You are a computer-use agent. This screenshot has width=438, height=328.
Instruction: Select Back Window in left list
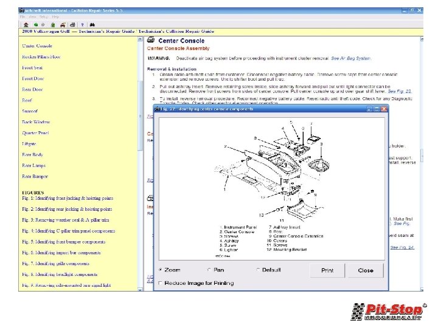coord(36,122)
